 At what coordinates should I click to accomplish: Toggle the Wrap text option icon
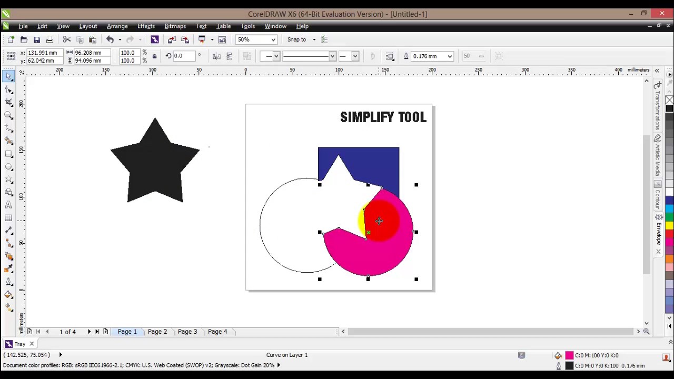pyautogui.click(x=390, y=56)
